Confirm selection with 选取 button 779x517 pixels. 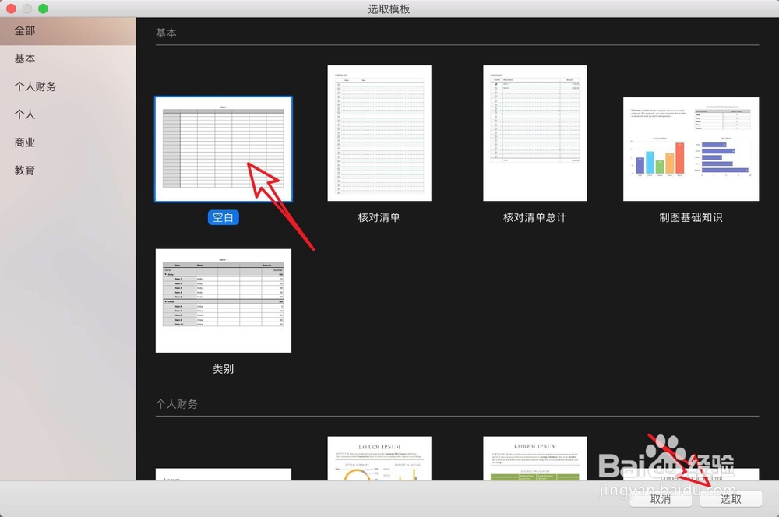731,499
